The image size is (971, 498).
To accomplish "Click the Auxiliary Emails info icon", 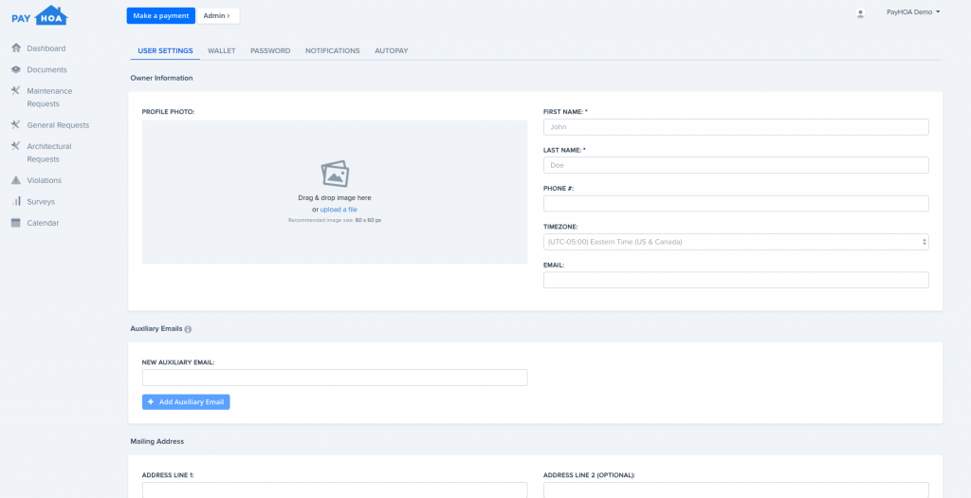I will (x=188, y=329).
